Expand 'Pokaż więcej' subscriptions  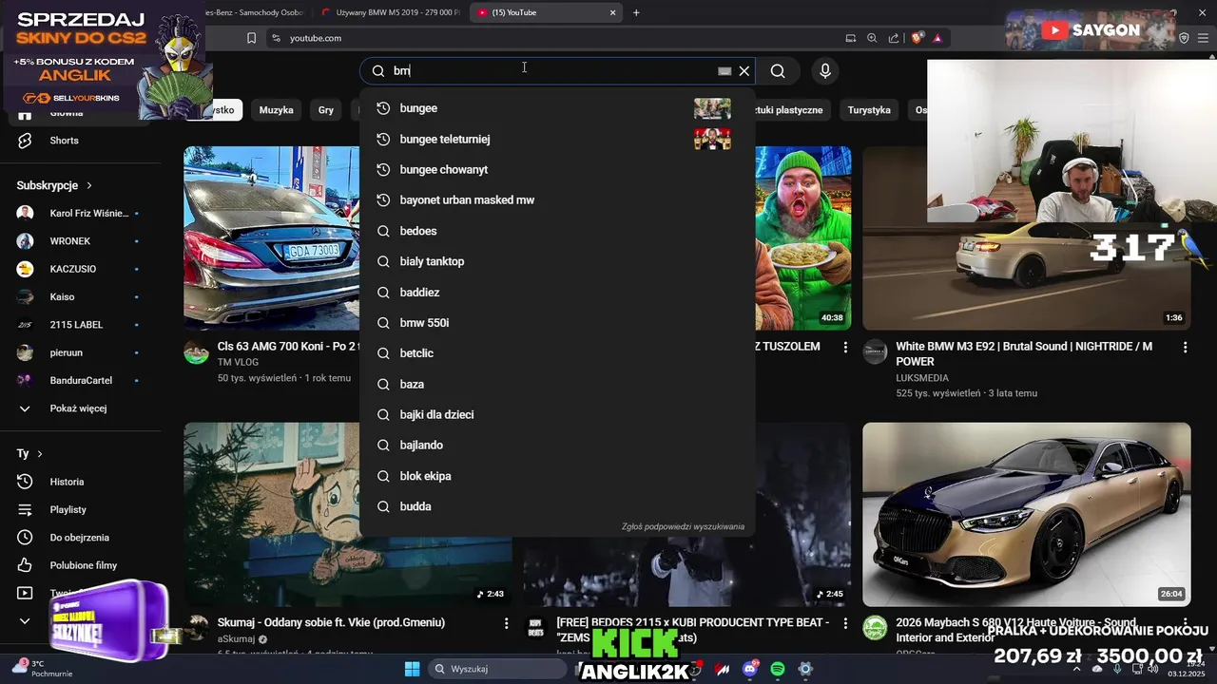[78, 408]
